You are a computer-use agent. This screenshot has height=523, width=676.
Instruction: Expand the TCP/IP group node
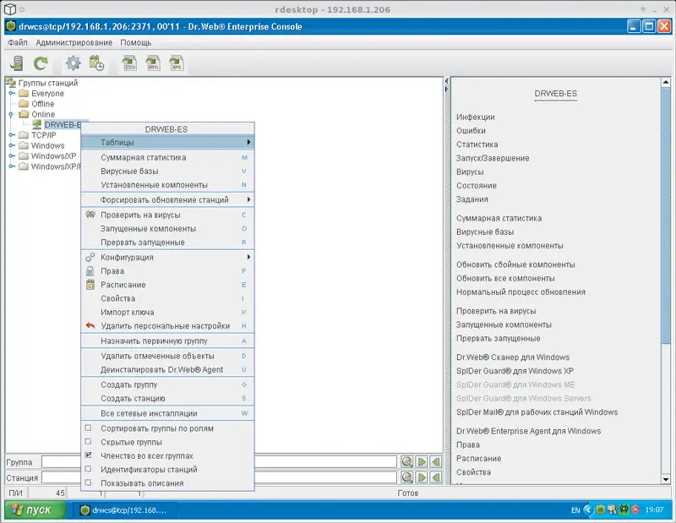tap(12, 135)
